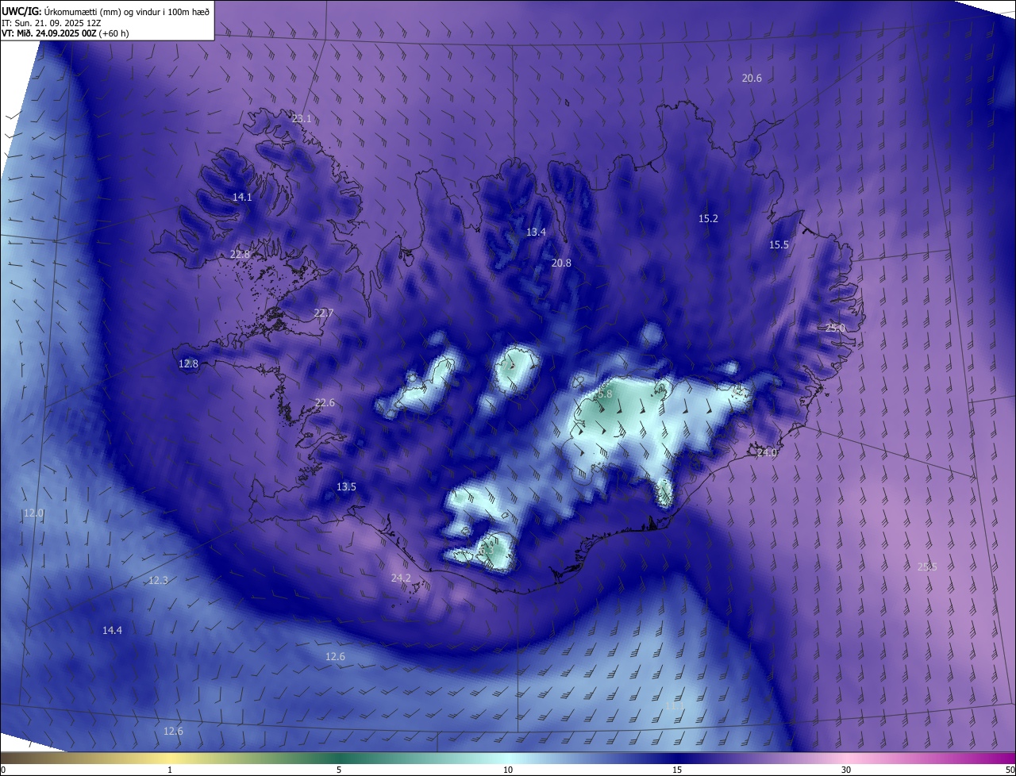Click the color scale tick labeled 15
This screenshot has width=1016, height=776.
click(x=677, y=770)
